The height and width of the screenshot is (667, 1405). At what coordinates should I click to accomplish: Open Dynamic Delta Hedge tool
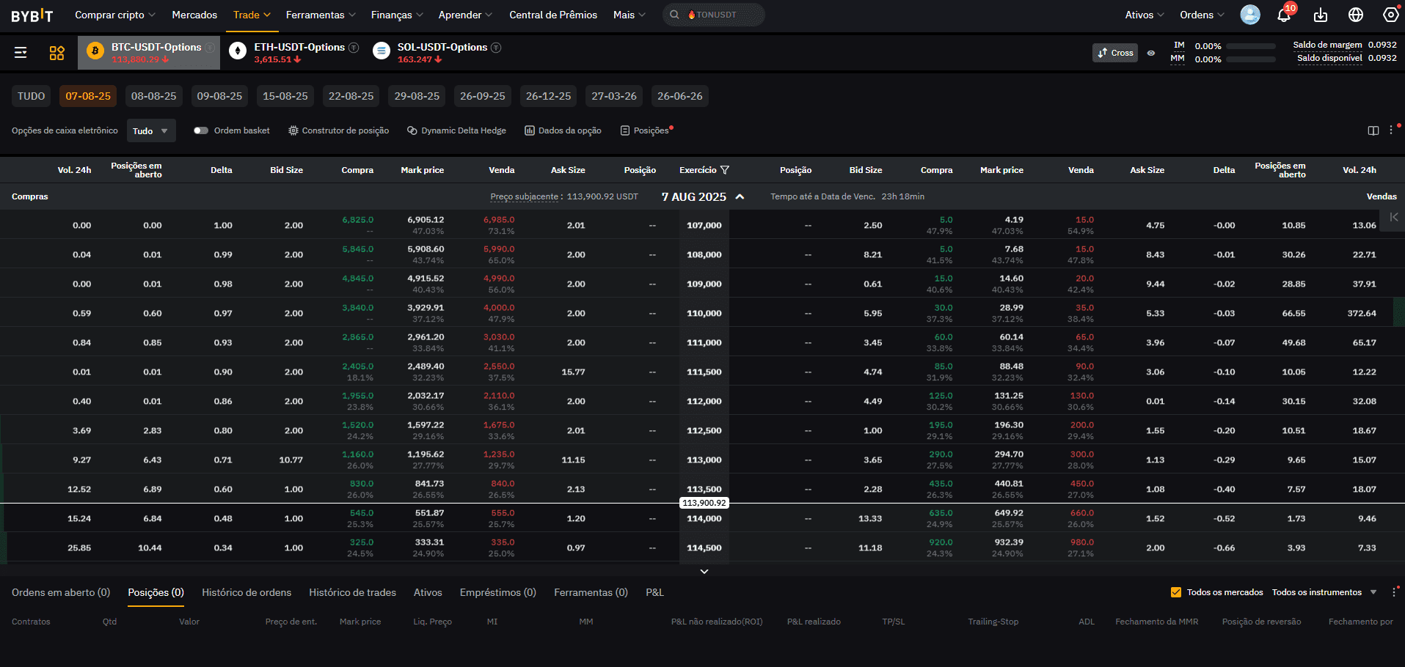456,130
